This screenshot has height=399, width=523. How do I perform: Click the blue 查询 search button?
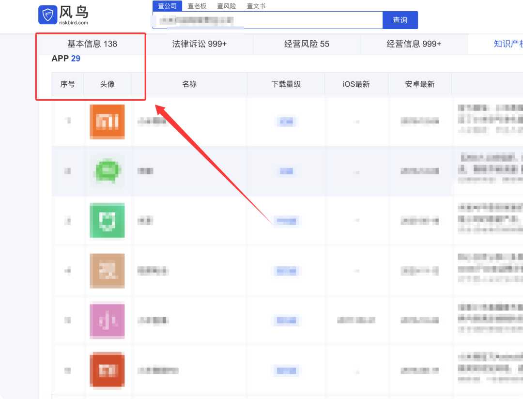coord(400,20)
